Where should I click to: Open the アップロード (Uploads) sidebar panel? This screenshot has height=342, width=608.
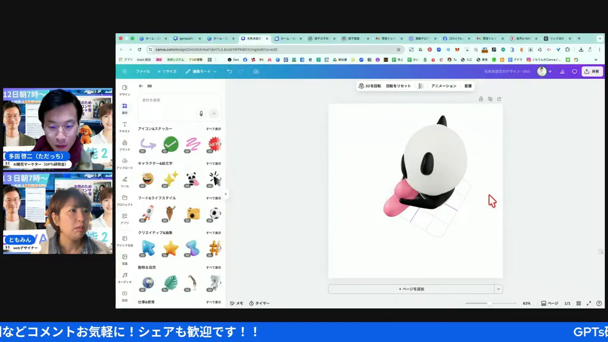(x=124, y=161)
